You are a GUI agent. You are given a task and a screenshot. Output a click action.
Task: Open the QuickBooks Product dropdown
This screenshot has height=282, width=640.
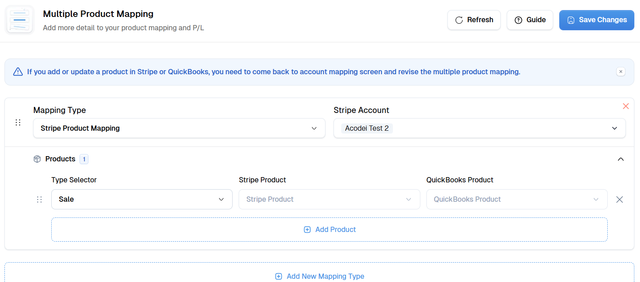pos(517,199)
